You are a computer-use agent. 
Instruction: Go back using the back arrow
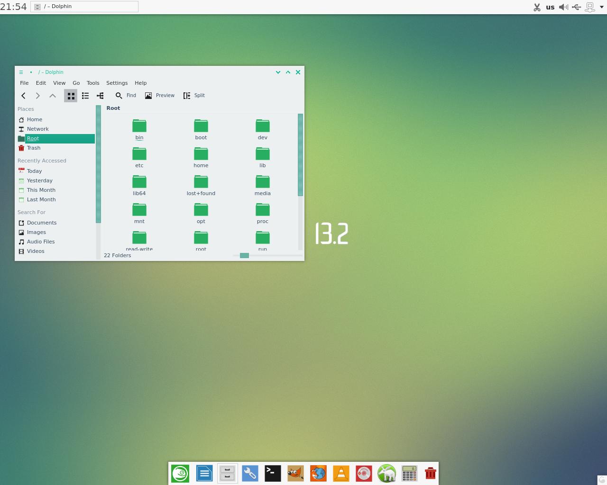tap(23, 96)
